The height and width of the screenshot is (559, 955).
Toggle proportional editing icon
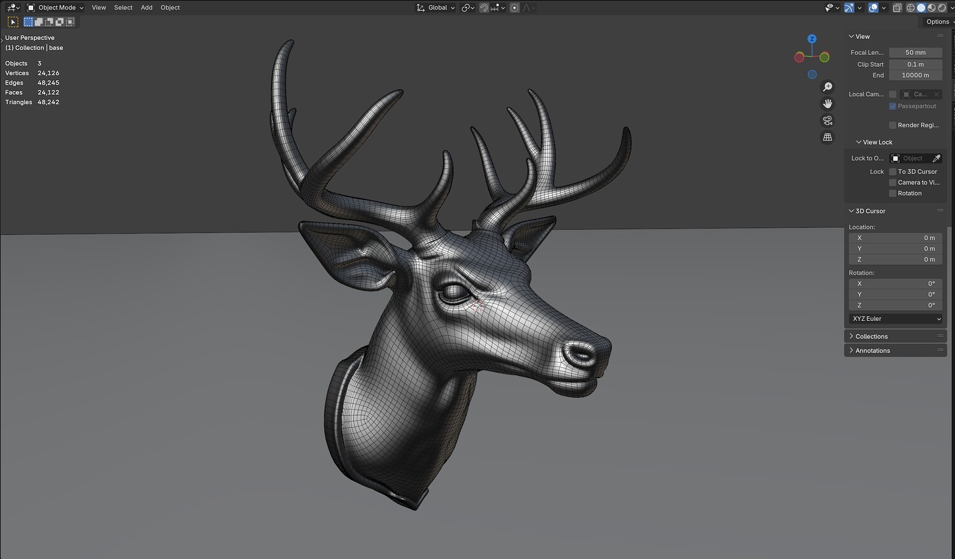tap(514, 8)
